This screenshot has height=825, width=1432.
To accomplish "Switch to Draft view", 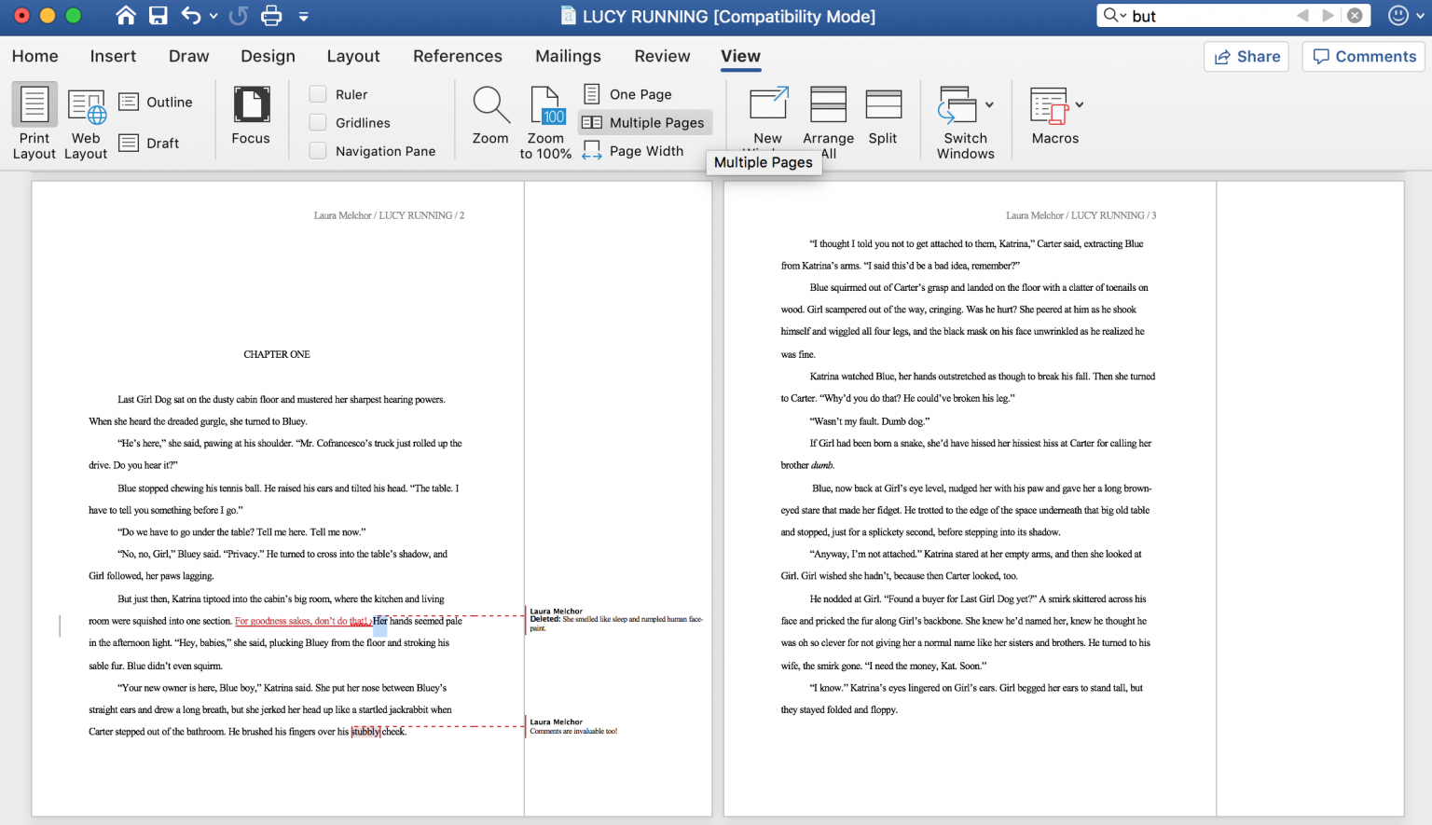I will pyautogui.click(x=149, y=142).
